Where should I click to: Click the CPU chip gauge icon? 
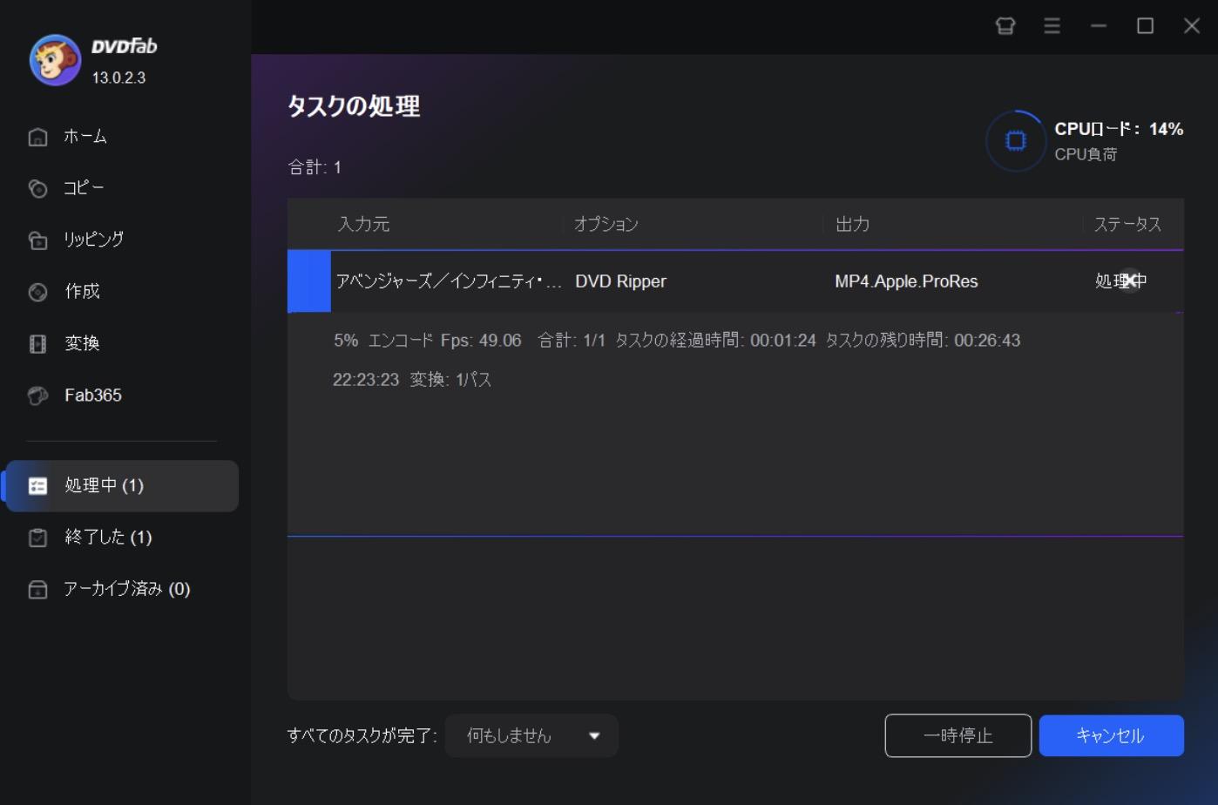pos(1015,140)
